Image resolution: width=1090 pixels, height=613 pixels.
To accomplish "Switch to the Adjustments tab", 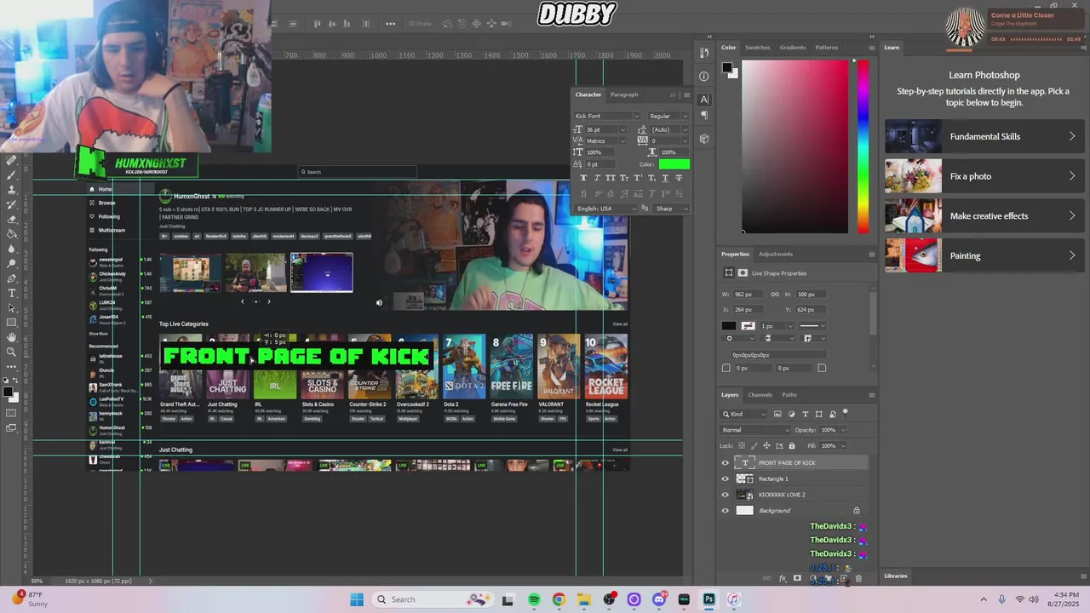I will coord(776,254).
